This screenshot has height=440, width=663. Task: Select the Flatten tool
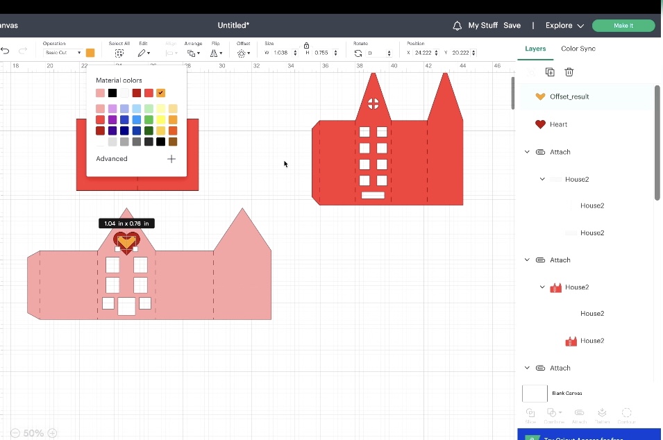(602, 413)
